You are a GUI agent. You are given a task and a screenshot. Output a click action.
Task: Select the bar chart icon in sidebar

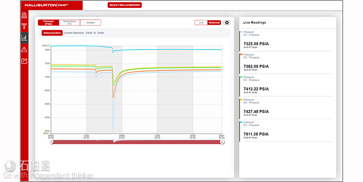[24, 38]
